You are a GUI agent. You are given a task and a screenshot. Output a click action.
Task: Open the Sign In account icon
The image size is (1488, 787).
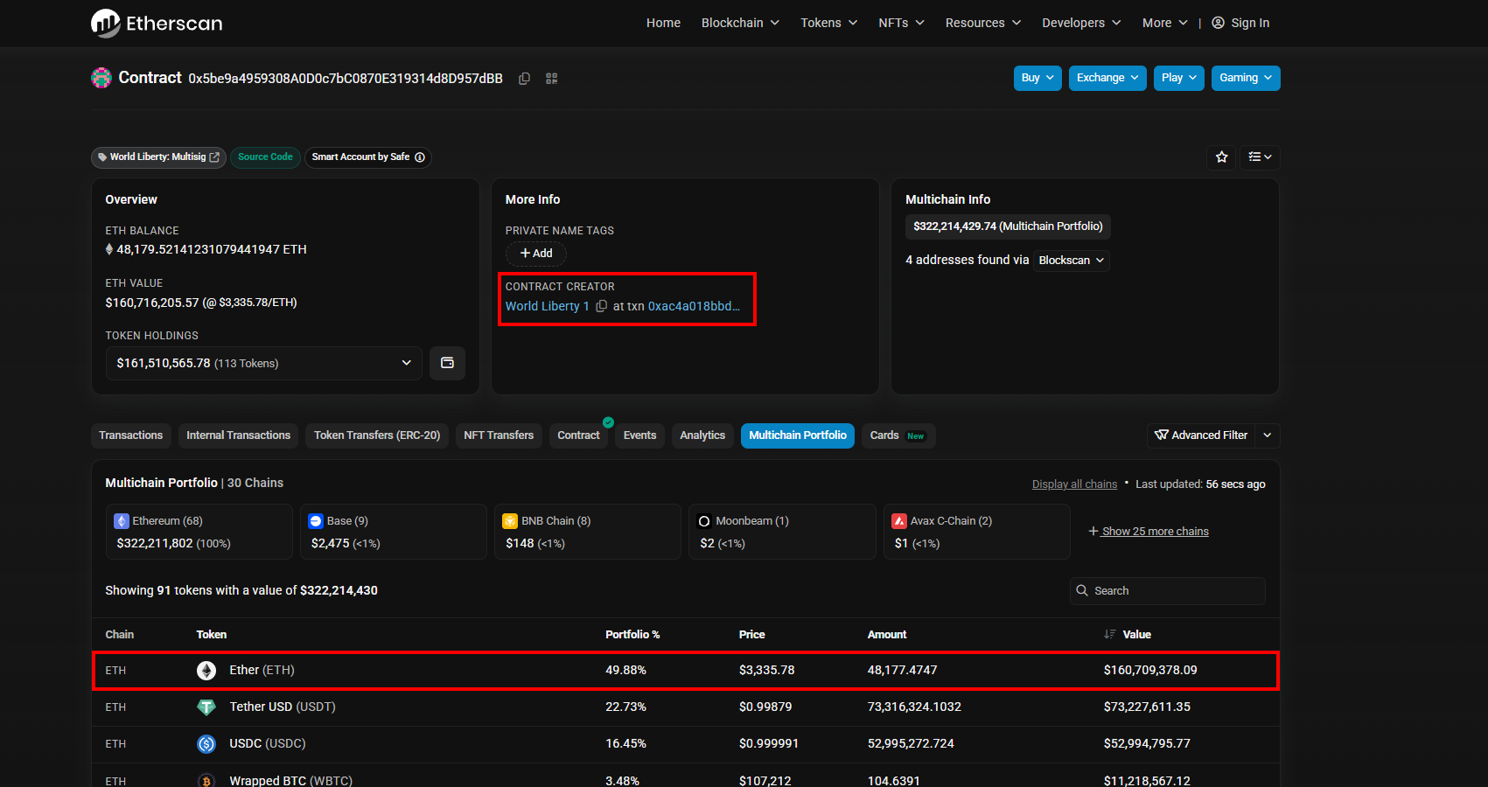[1218, 23]
